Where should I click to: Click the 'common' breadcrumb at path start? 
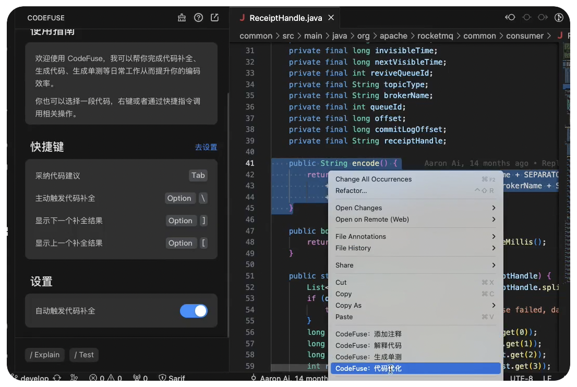pyautogui.click(x=256, y=35)
